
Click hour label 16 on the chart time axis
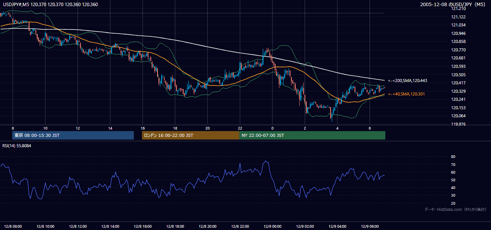point(143,128)
